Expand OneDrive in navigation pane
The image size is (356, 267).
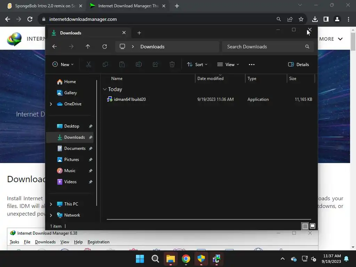pos(51,104)
